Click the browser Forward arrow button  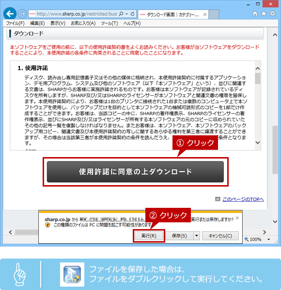[x=22, y=14]
